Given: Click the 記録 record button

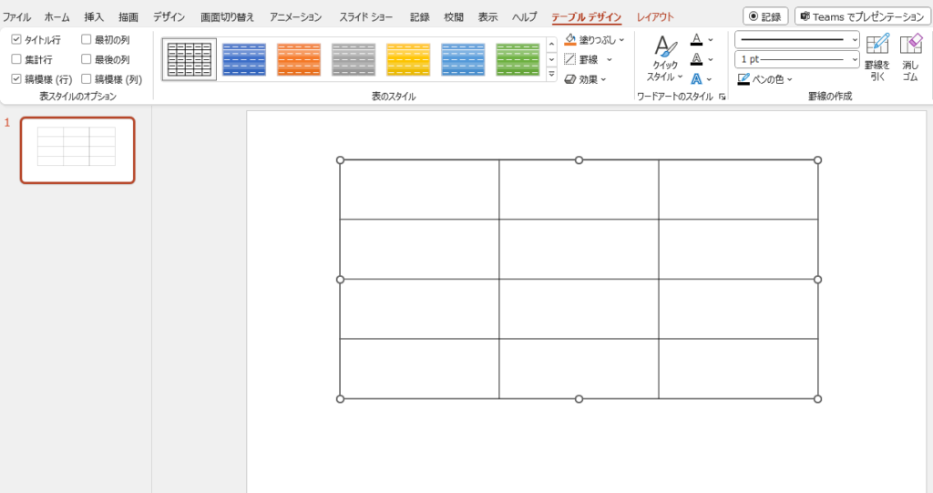Looking at the screenshot, I should (x=765, y=16).
